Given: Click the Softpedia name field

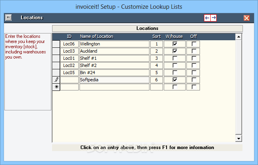Looking at the screenshot, I should 114,80.
